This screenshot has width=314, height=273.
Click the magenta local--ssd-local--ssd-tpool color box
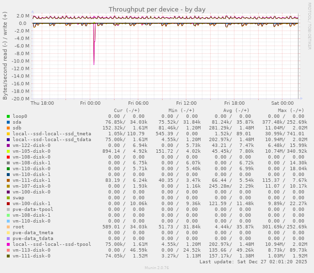[x=8, y=244]
